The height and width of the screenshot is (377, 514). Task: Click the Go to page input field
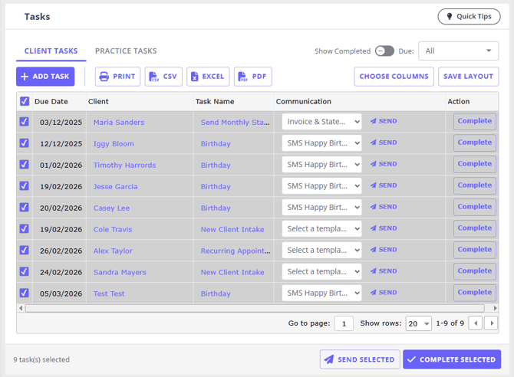(344, 323)
